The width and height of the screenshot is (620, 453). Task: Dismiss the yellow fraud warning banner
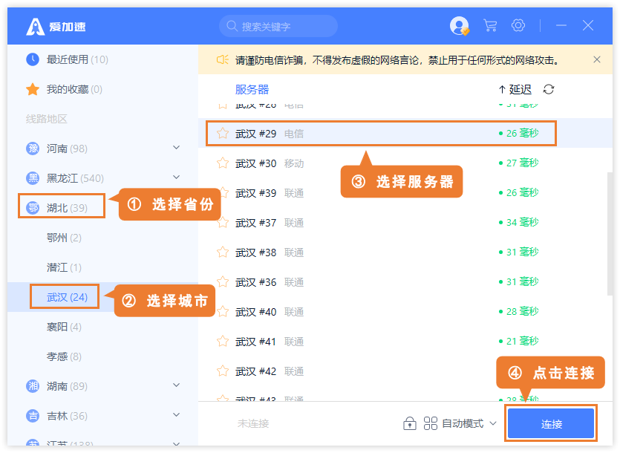[597, 59]
